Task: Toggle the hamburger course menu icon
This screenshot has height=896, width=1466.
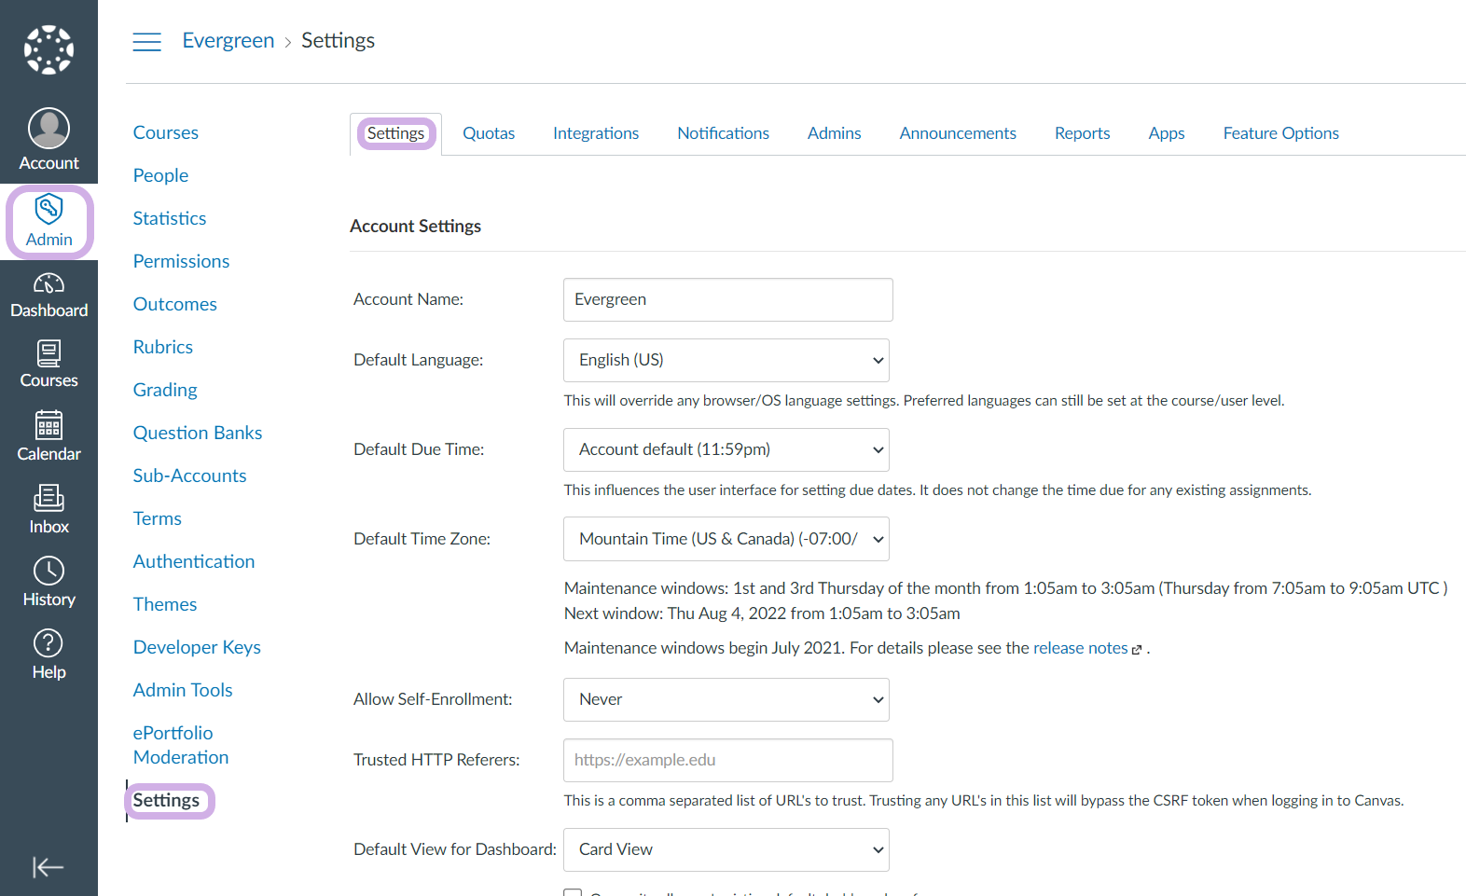Action: [x=146, y=41]
